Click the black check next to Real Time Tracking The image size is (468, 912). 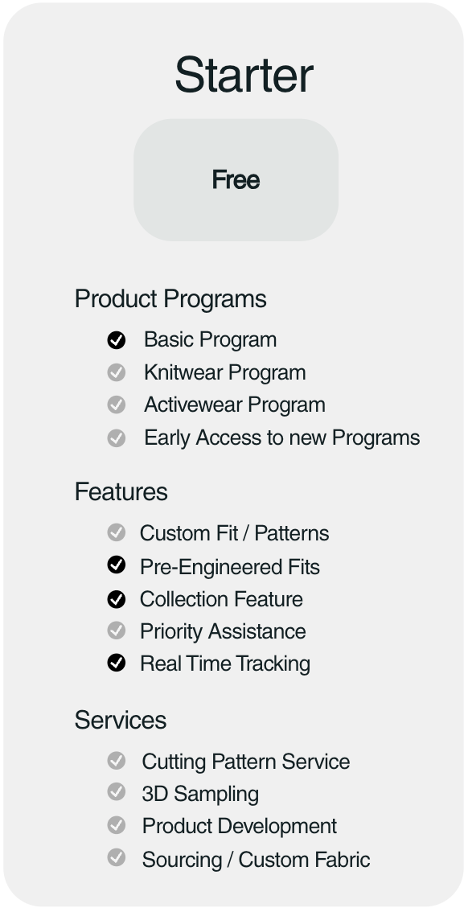(117, 663)
